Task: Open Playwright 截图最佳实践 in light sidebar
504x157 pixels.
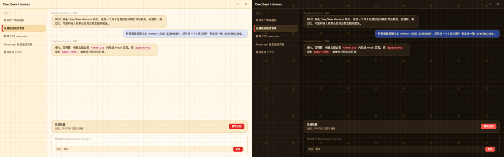Action: click(x=24, y=44)
